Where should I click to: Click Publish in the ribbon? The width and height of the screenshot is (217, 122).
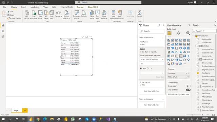click(139, 14)
